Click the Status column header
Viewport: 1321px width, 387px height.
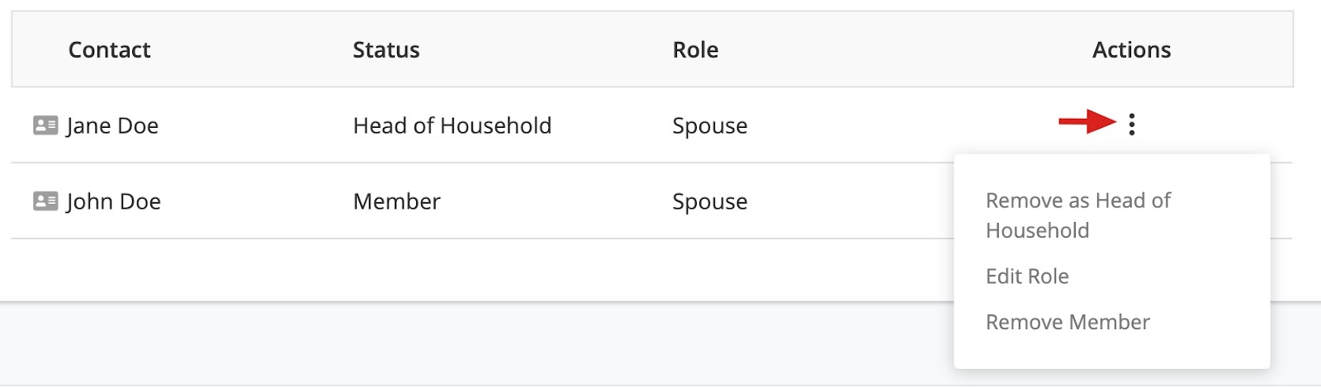click(386, 50)
